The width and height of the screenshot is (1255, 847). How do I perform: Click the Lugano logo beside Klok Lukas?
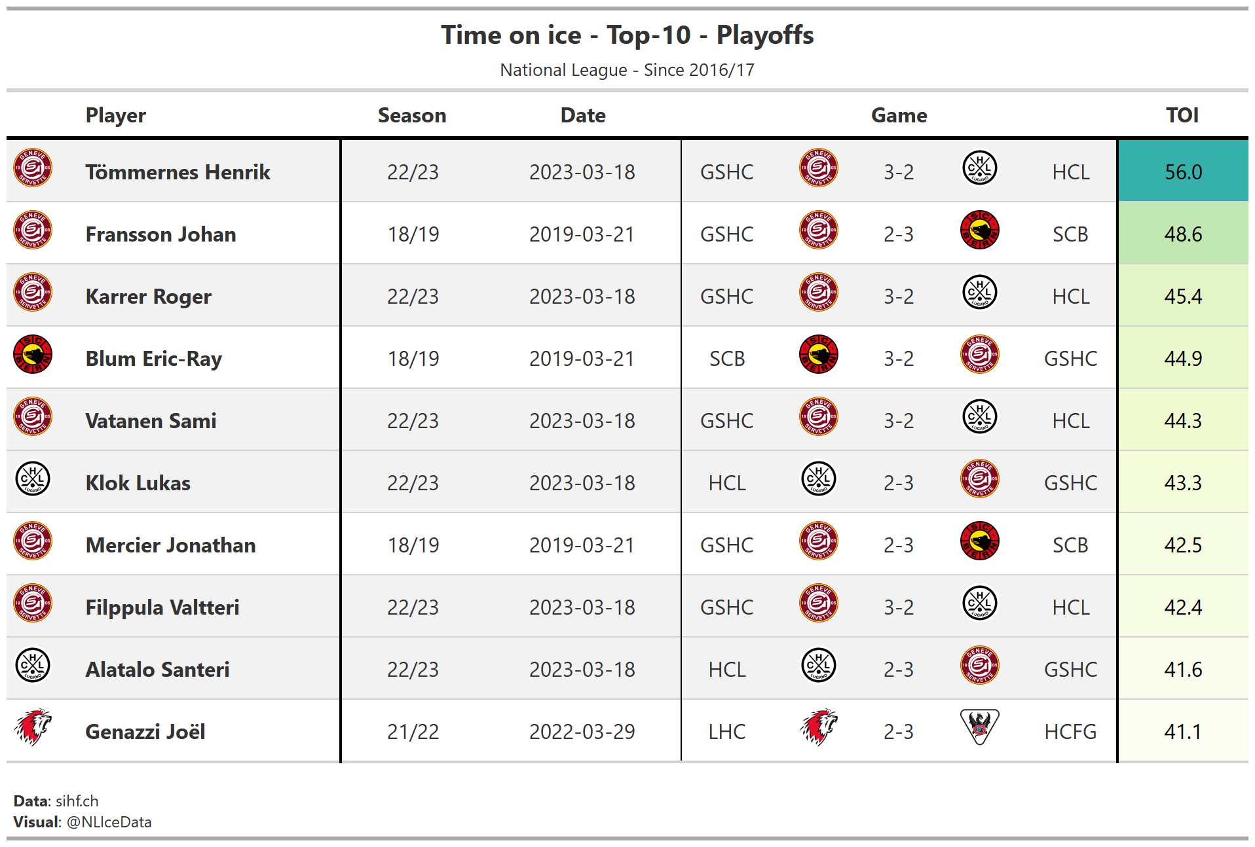[x=33, y=479]
